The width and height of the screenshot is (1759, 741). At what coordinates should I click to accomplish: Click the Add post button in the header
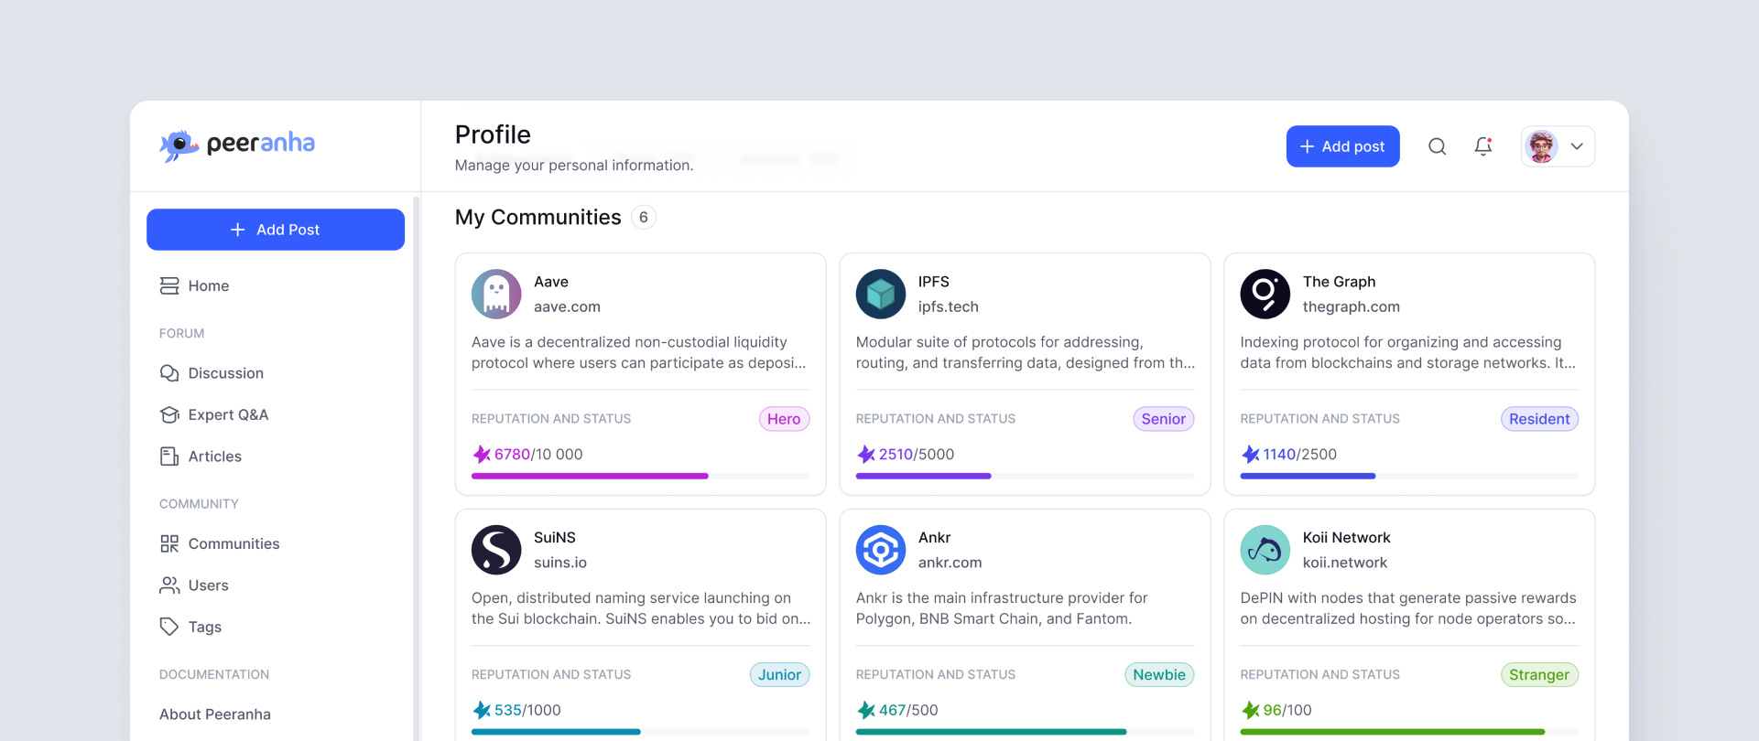pos(1342,146)
